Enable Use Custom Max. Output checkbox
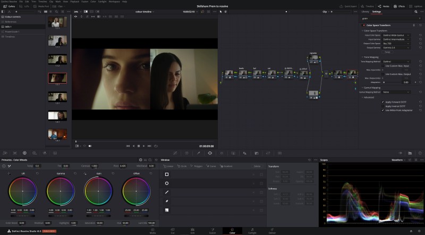Viewport: 425px width, 235px height. click(382, 74)
